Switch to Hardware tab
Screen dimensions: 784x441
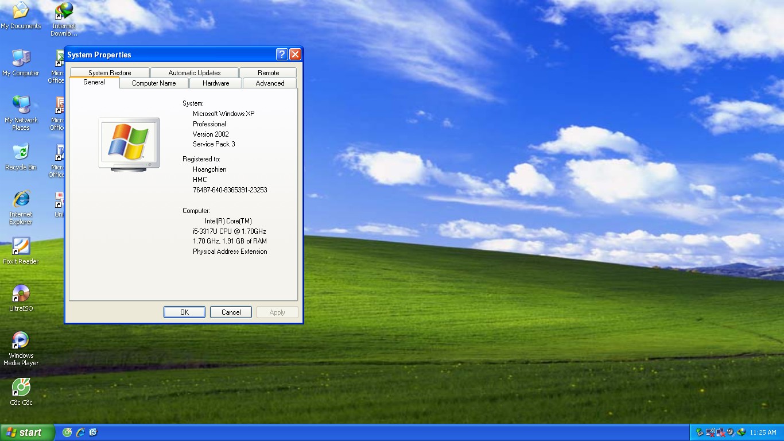[x=216, y=83]
